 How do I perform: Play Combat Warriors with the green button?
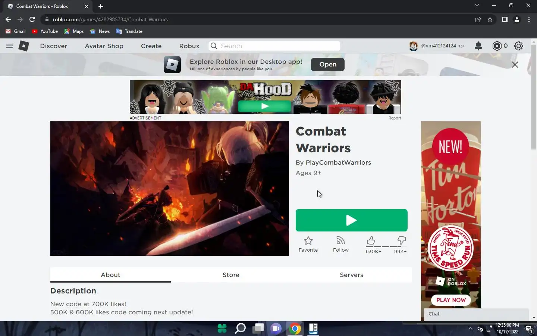tap(351, 220)
